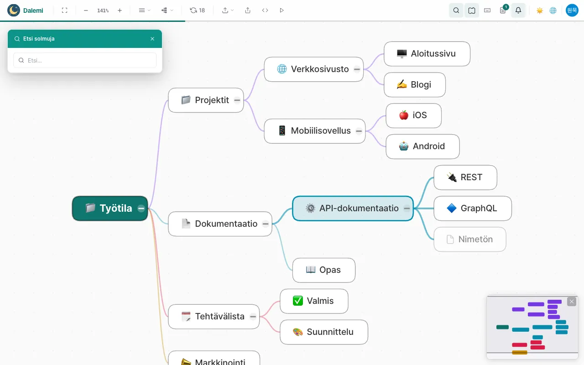Toggle the minimap icon in the toolbar
This screenshot has height=365, width=584.
[x=472, y=10]
